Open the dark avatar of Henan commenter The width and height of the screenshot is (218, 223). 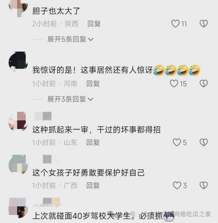click(x=18, y=62)
